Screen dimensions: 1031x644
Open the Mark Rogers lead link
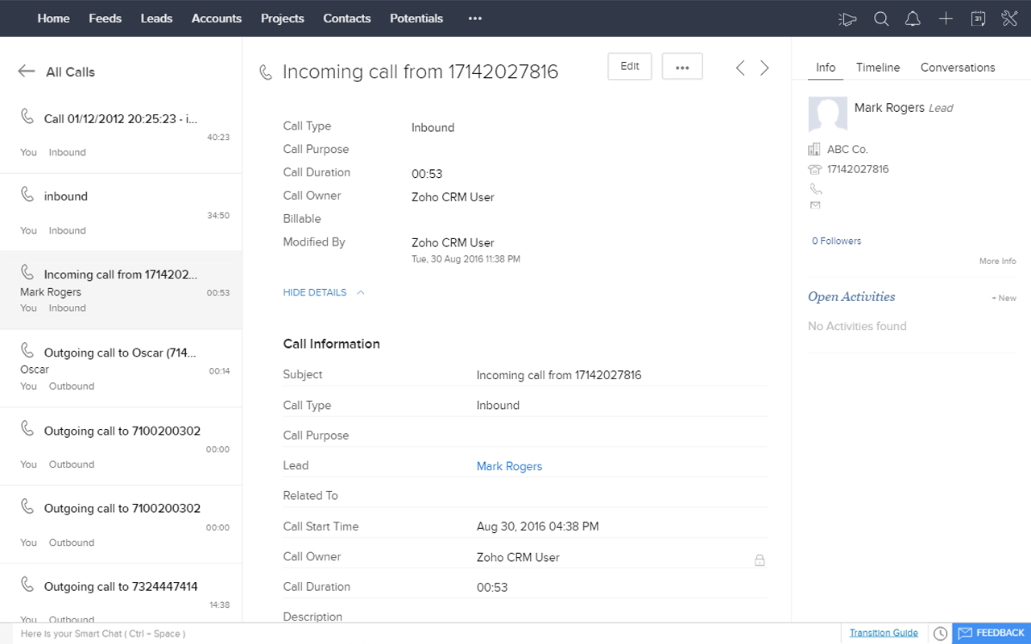pyautogui.click(x=509, y=466)
